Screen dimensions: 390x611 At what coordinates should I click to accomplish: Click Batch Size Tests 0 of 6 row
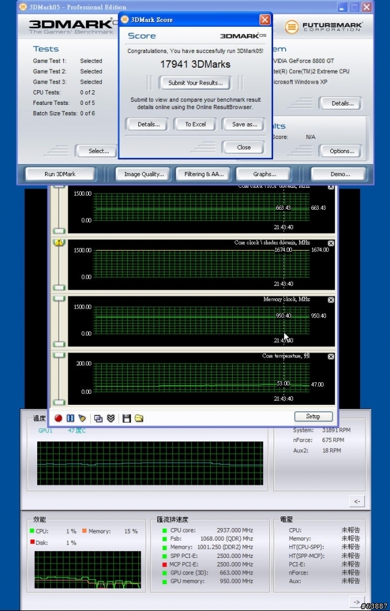(x=64, y=113)
